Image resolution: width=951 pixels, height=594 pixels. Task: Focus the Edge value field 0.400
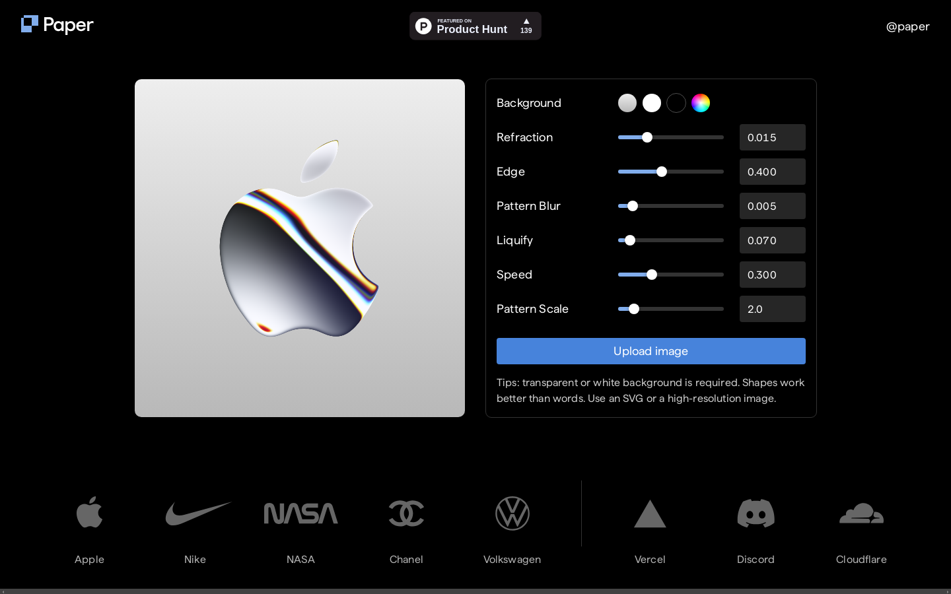click(773, 172)
